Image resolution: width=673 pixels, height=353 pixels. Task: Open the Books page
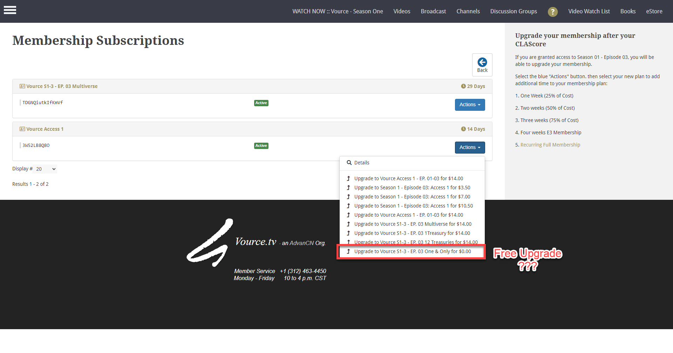pyautogui.click(x=628, y=11)
